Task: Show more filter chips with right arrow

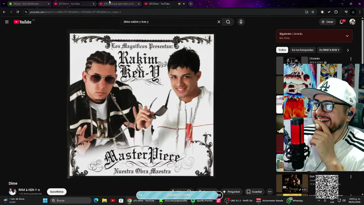Action: point(348,50)
